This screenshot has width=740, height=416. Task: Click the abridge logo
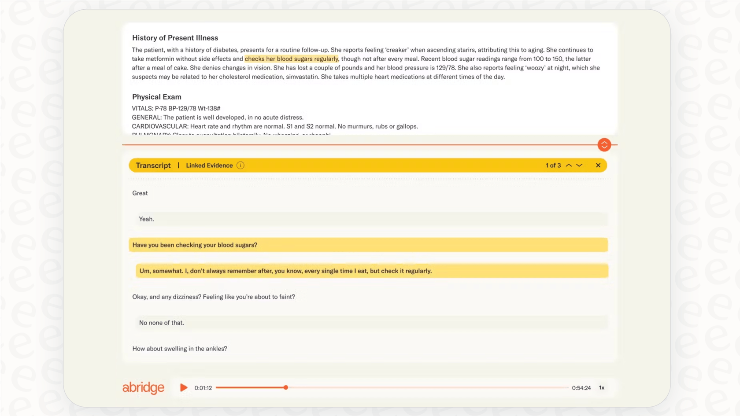(143, 388)
